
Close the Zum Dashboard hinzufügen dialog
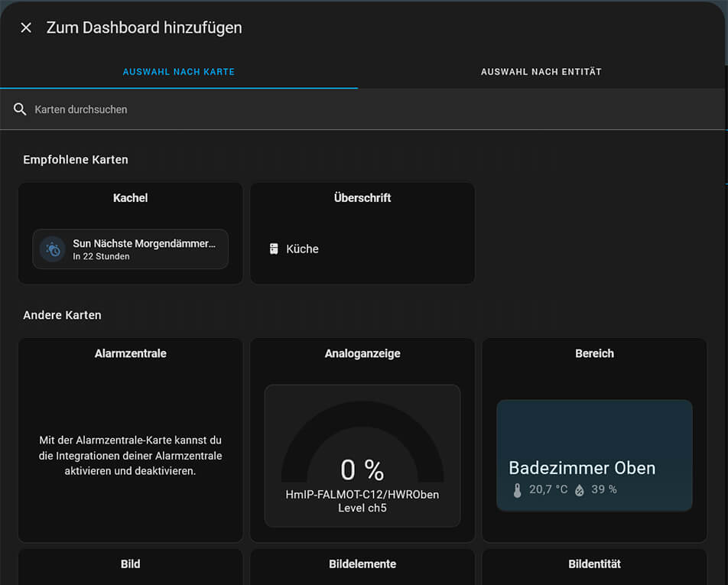click(x=26, y=28)
